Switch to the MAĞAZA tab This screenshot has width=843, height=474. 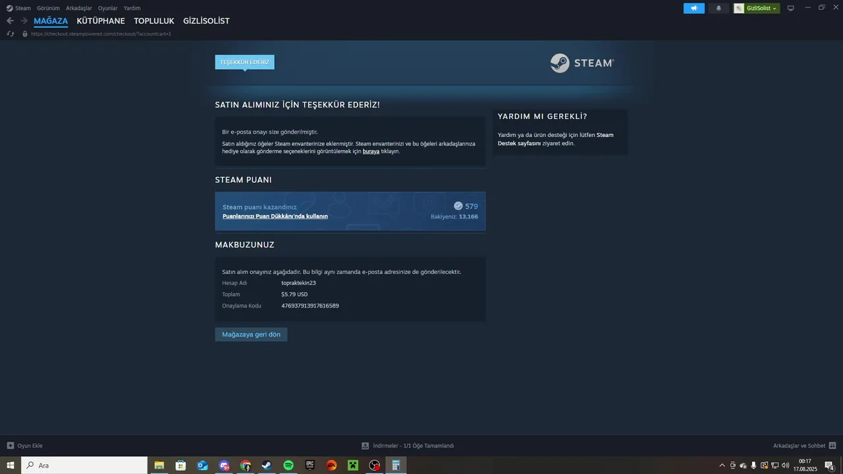point(51,21)
